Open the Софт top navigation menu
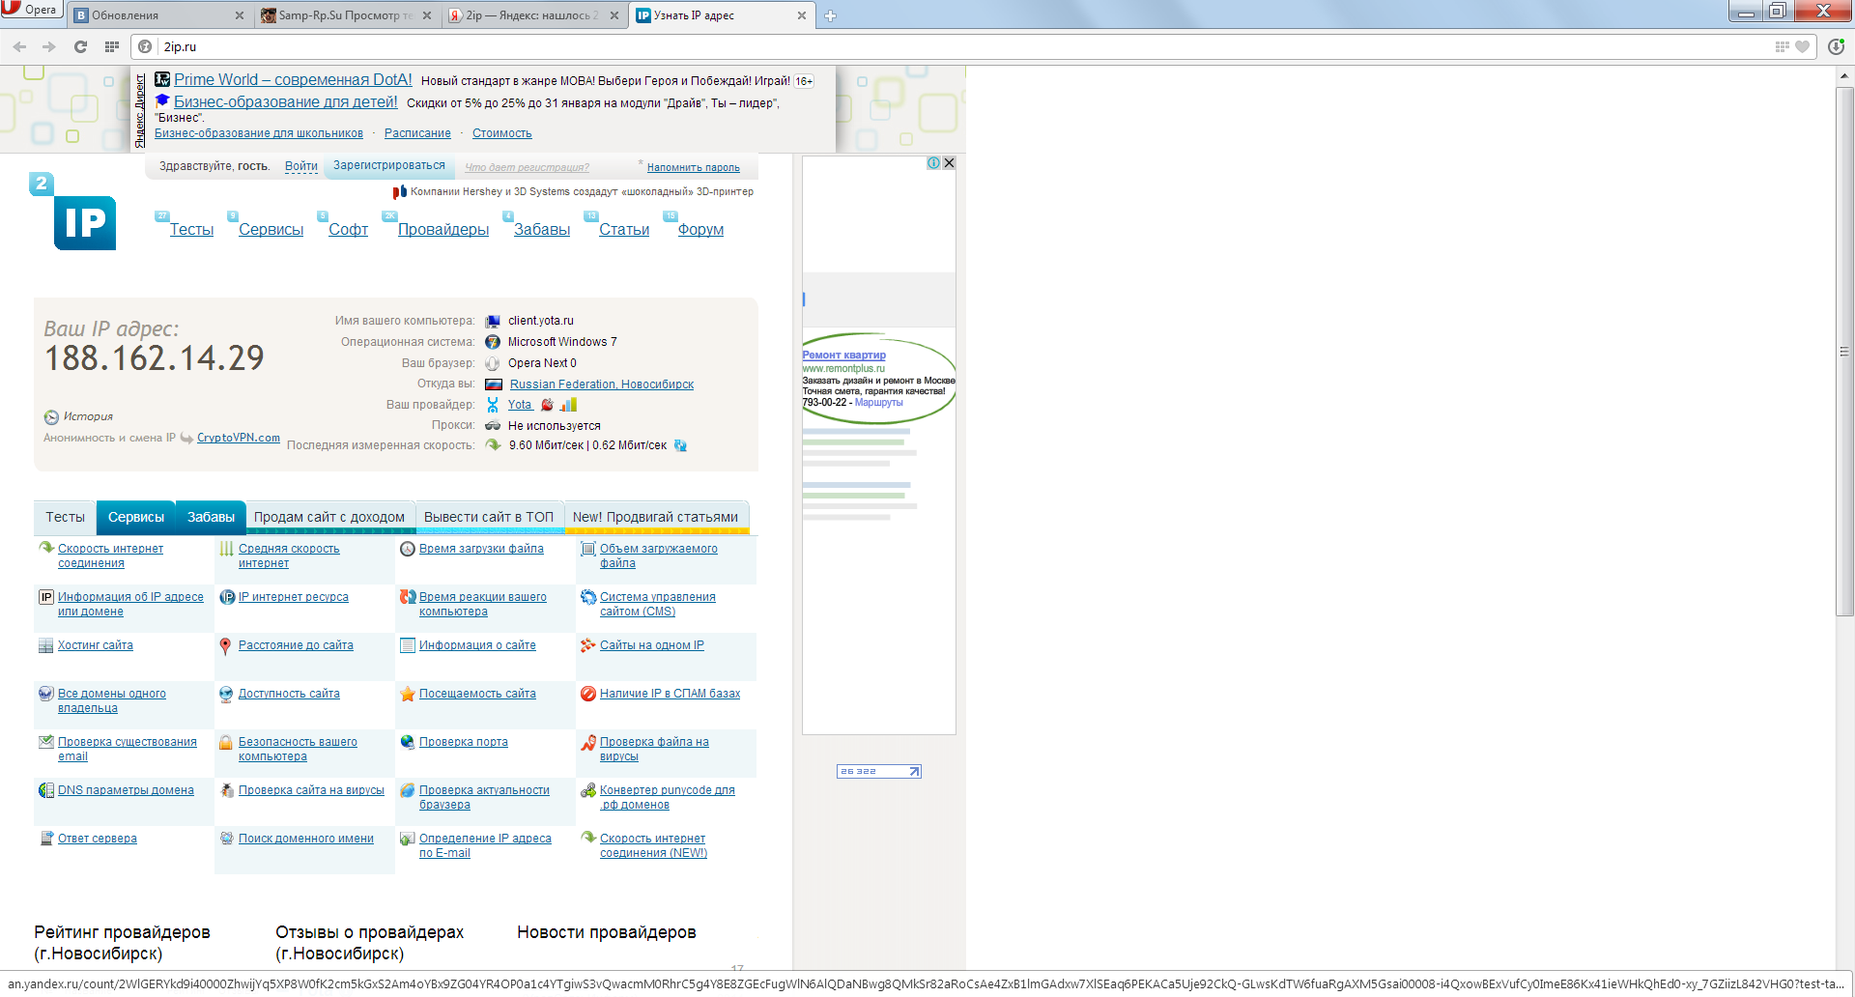Screen dimensions: 1855x997 [348, 230]
